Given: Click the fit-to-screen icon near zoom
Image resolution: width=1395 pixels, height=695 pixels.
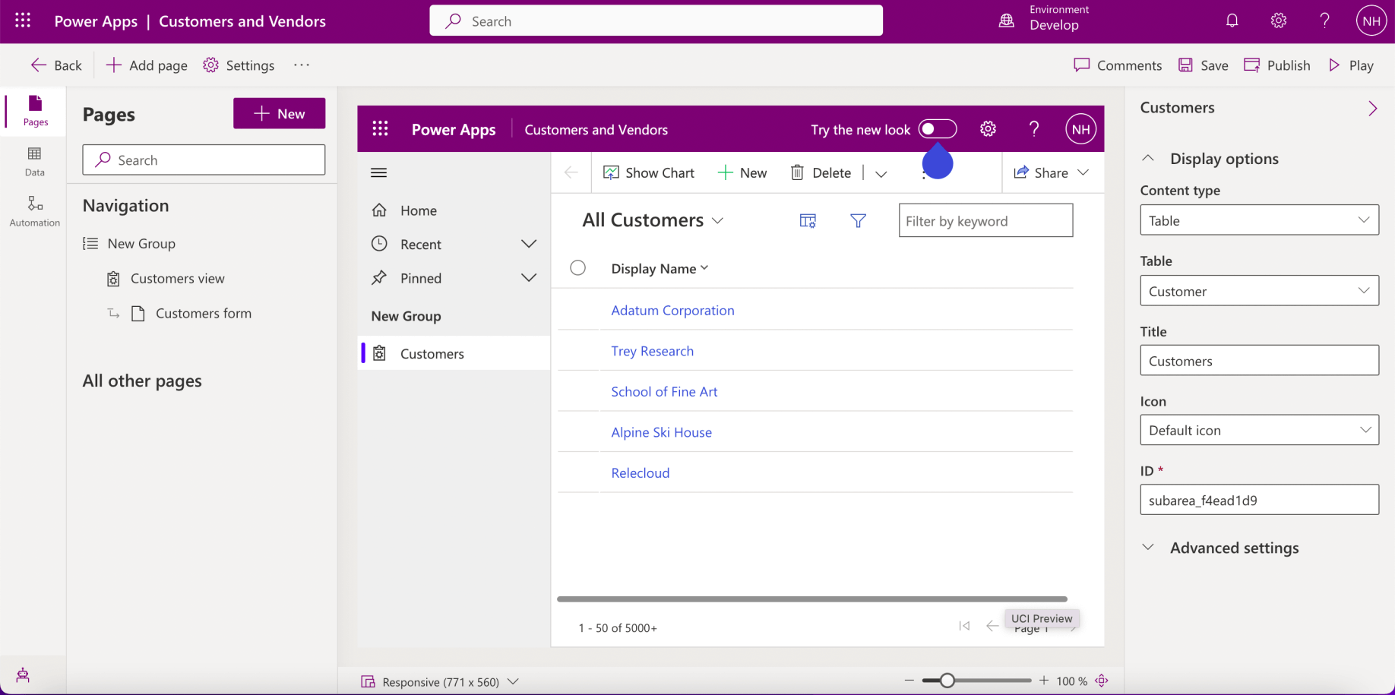Looking at the screenshot, I should pos(1102,681).
